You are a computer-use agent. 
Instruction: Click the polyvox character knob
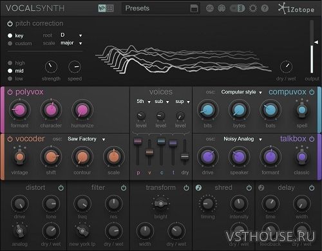click(x=51, y=110)
